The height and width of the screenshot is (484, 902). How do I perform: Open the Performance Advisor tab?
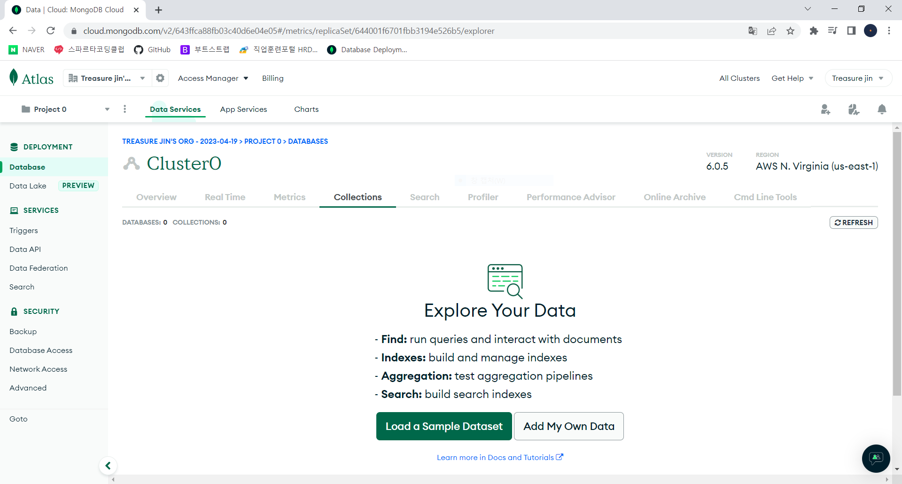point(571,197)
